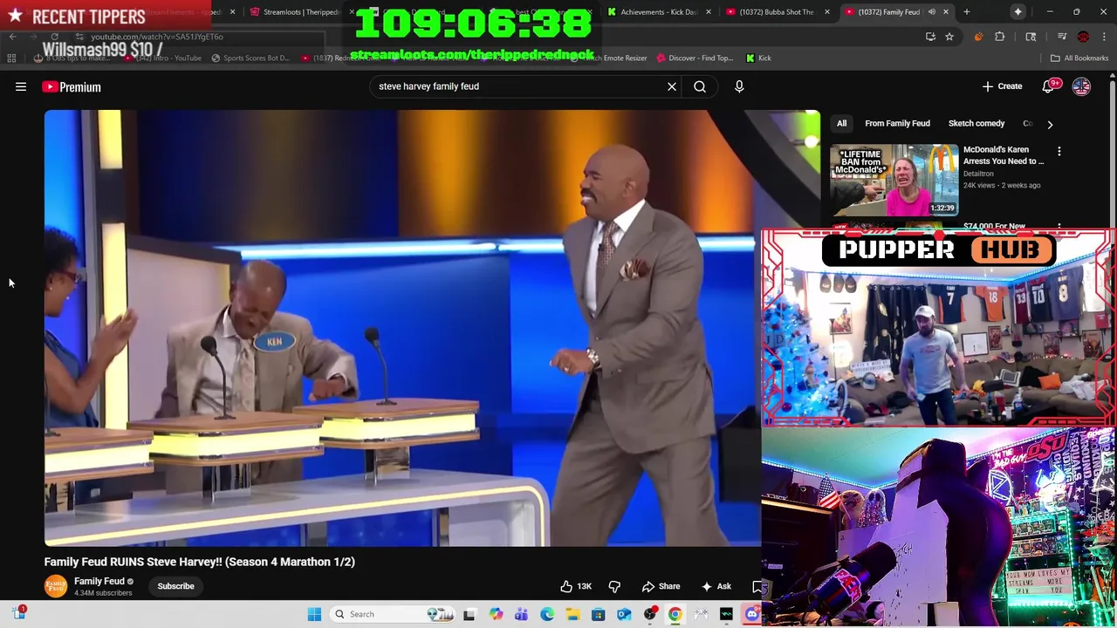The height and width of the screenshot is (628, 1117).
Task: Open Task View from taskbar
Action: coord(469,614)
